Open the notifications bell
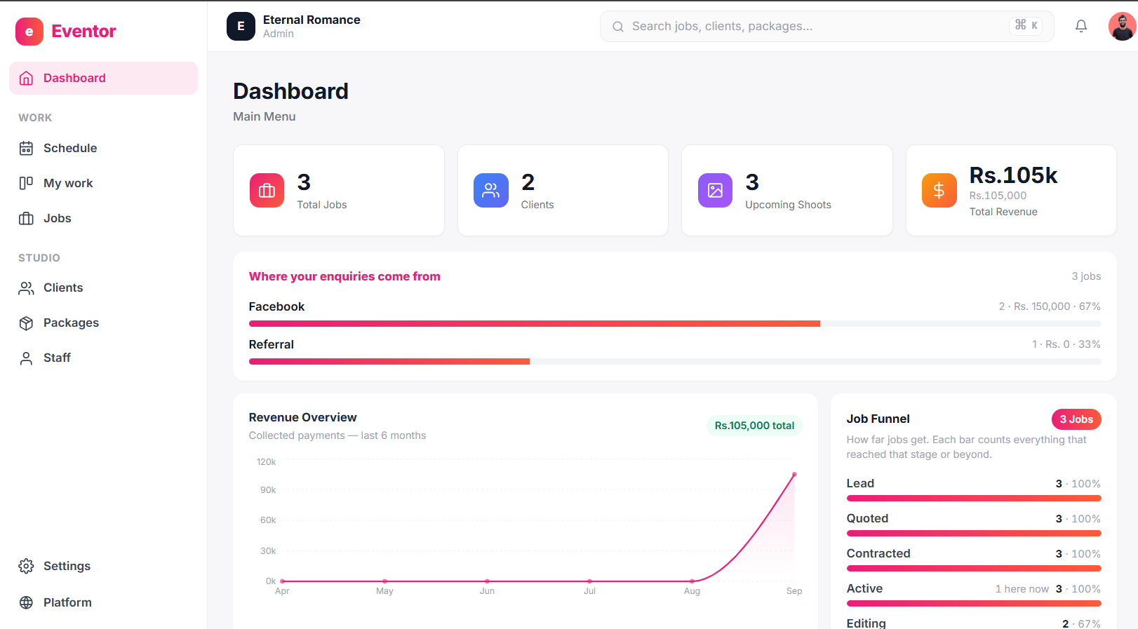1138x629 pixels. tap(1081, 26)
